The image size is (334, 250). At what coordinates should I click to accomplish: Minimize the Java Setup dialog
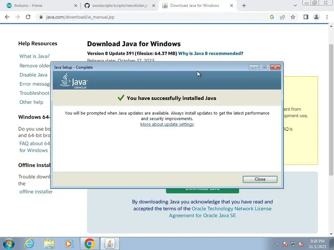(x=254, y=67)
